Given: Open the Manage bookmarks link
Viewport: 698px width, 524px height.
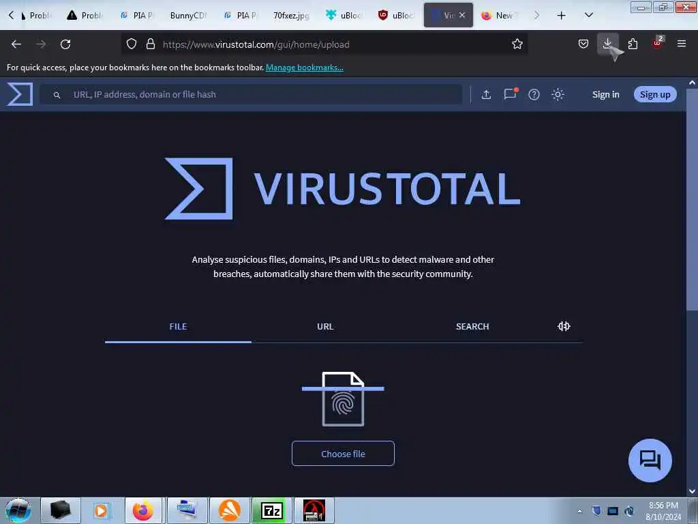Looking at the screenshot, I should point(305,68).
